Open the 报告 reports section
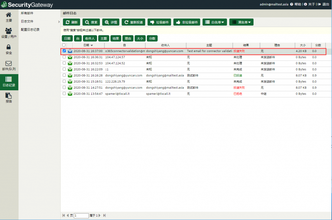Screen dimensions: 332x220 [x=9, y=98]
